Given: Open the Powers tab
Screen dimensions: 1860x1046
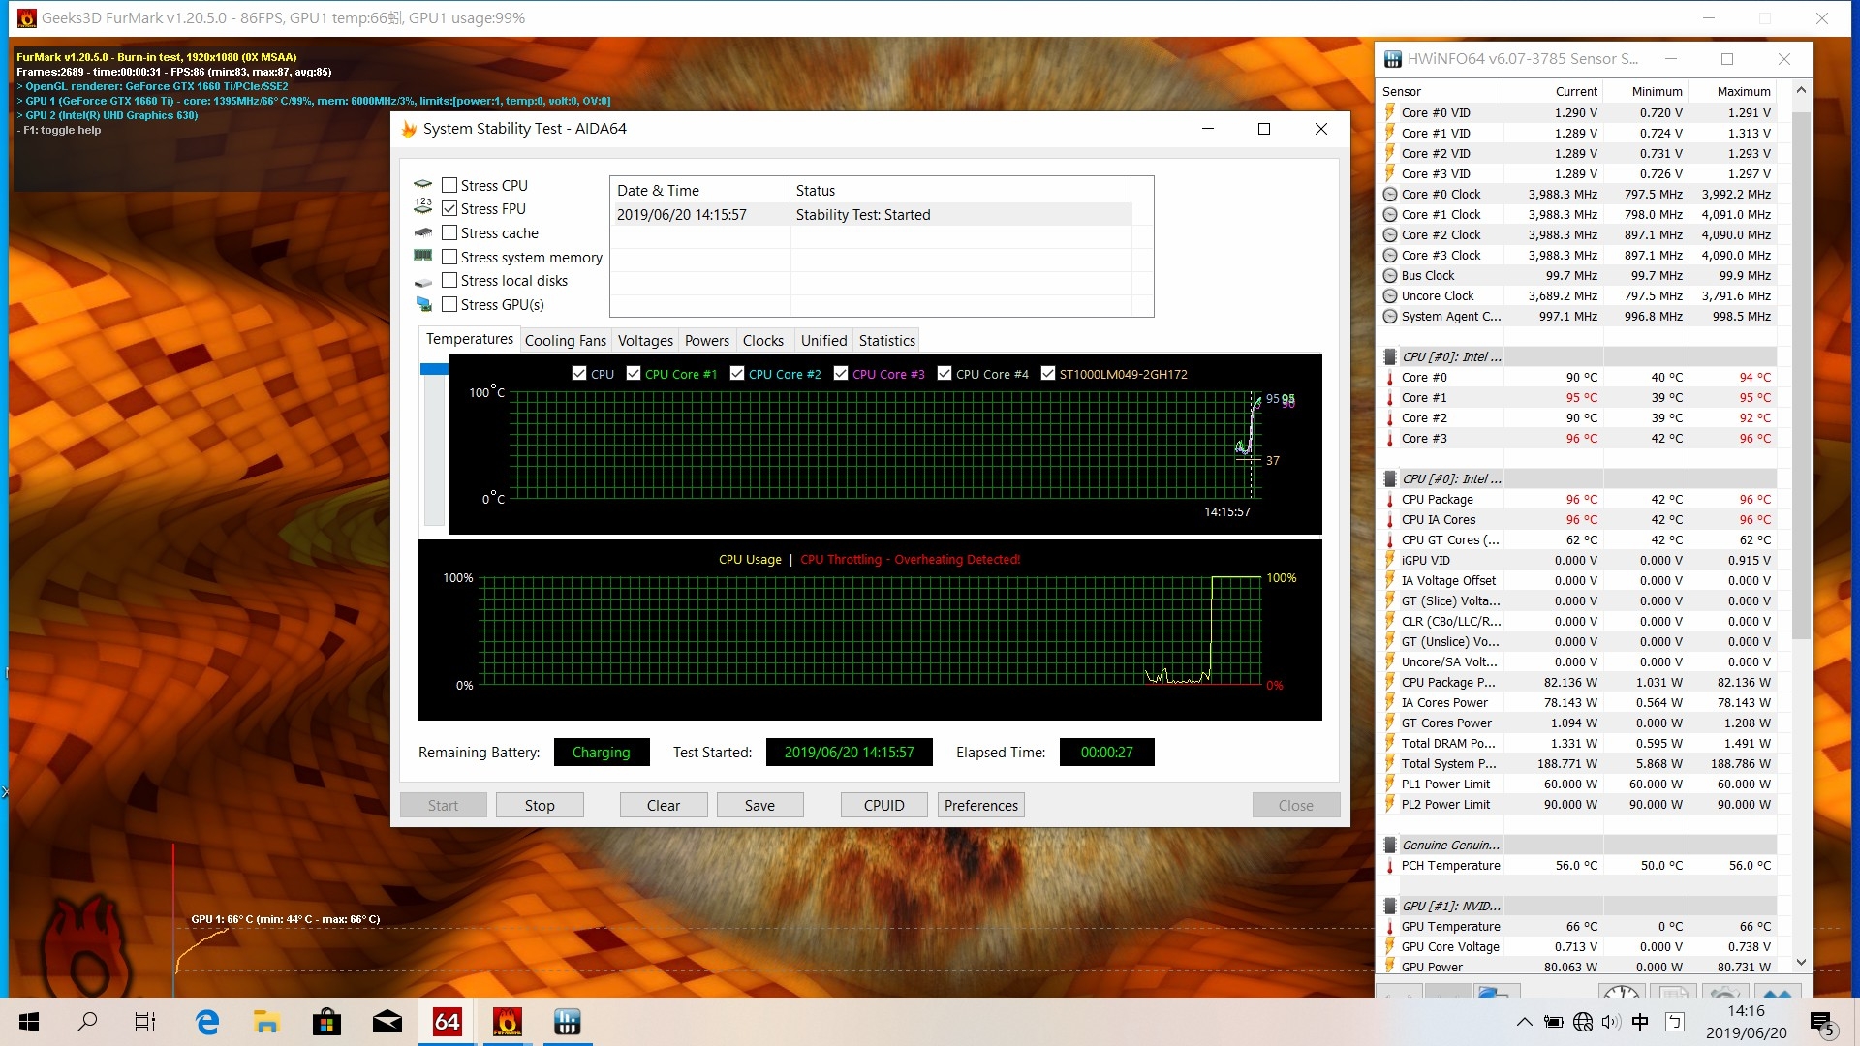Looking at the screenshot, I should point(707,340).
